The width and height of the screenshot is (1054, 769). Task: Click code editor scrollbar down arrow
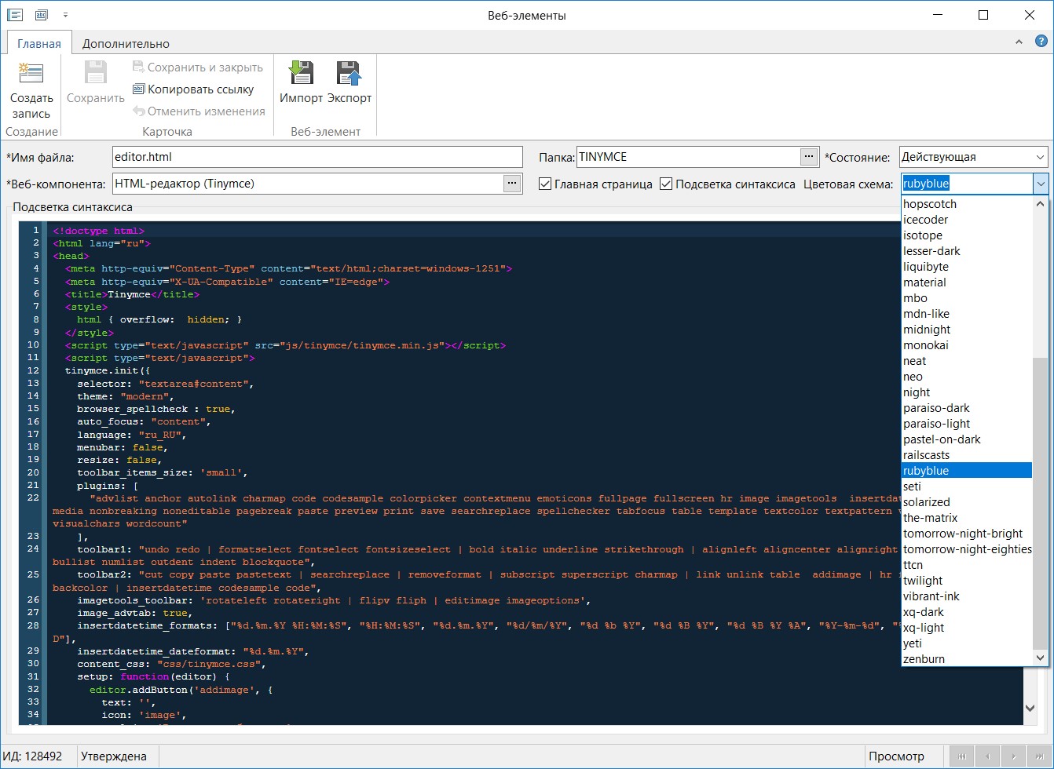1031,709
